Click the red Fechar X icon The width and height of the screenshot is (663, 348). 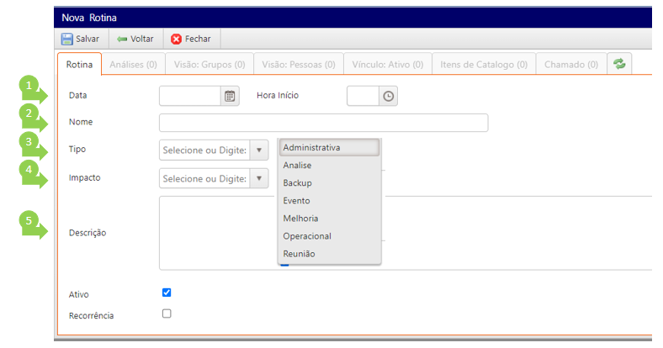[x=176, y=39]
